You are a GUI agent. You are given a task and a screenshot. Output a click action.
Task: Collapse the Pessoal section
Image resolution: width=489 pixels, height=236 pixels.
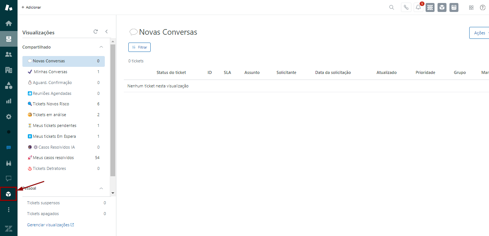click(101, 189)
